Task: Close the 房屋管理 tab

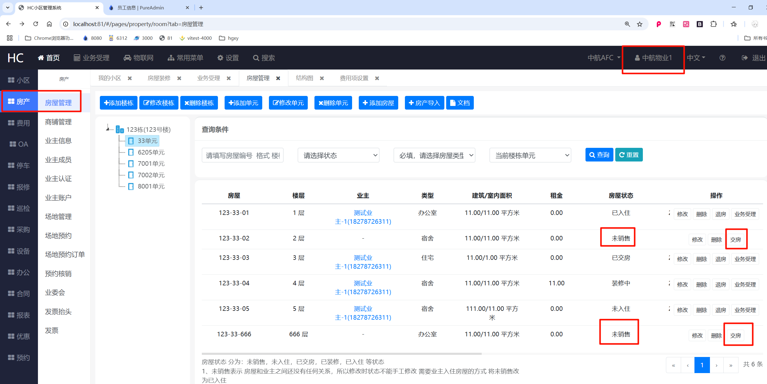Action: point(278,78)
